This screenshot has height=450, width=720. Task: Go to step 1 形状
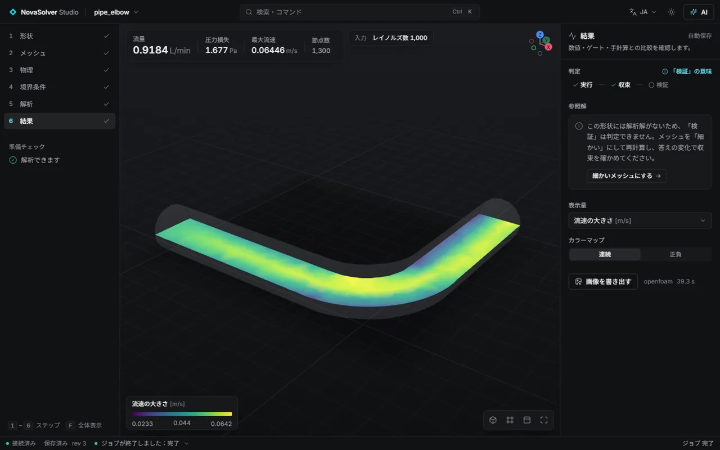[59, 36]
